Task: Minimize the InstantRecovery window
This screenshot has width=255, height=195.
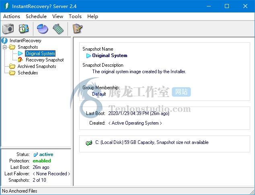Action: click(209, 6)
